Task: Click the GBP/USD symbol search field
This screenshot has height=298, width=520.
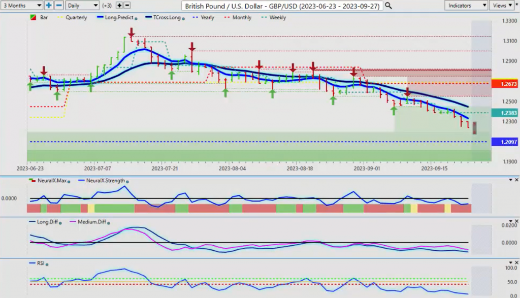Action: tap(282, 6)
